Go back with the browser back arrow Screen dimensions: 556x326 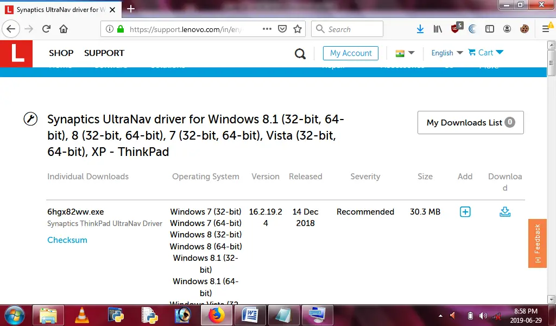pyautogui.click(x=11, y=29)
